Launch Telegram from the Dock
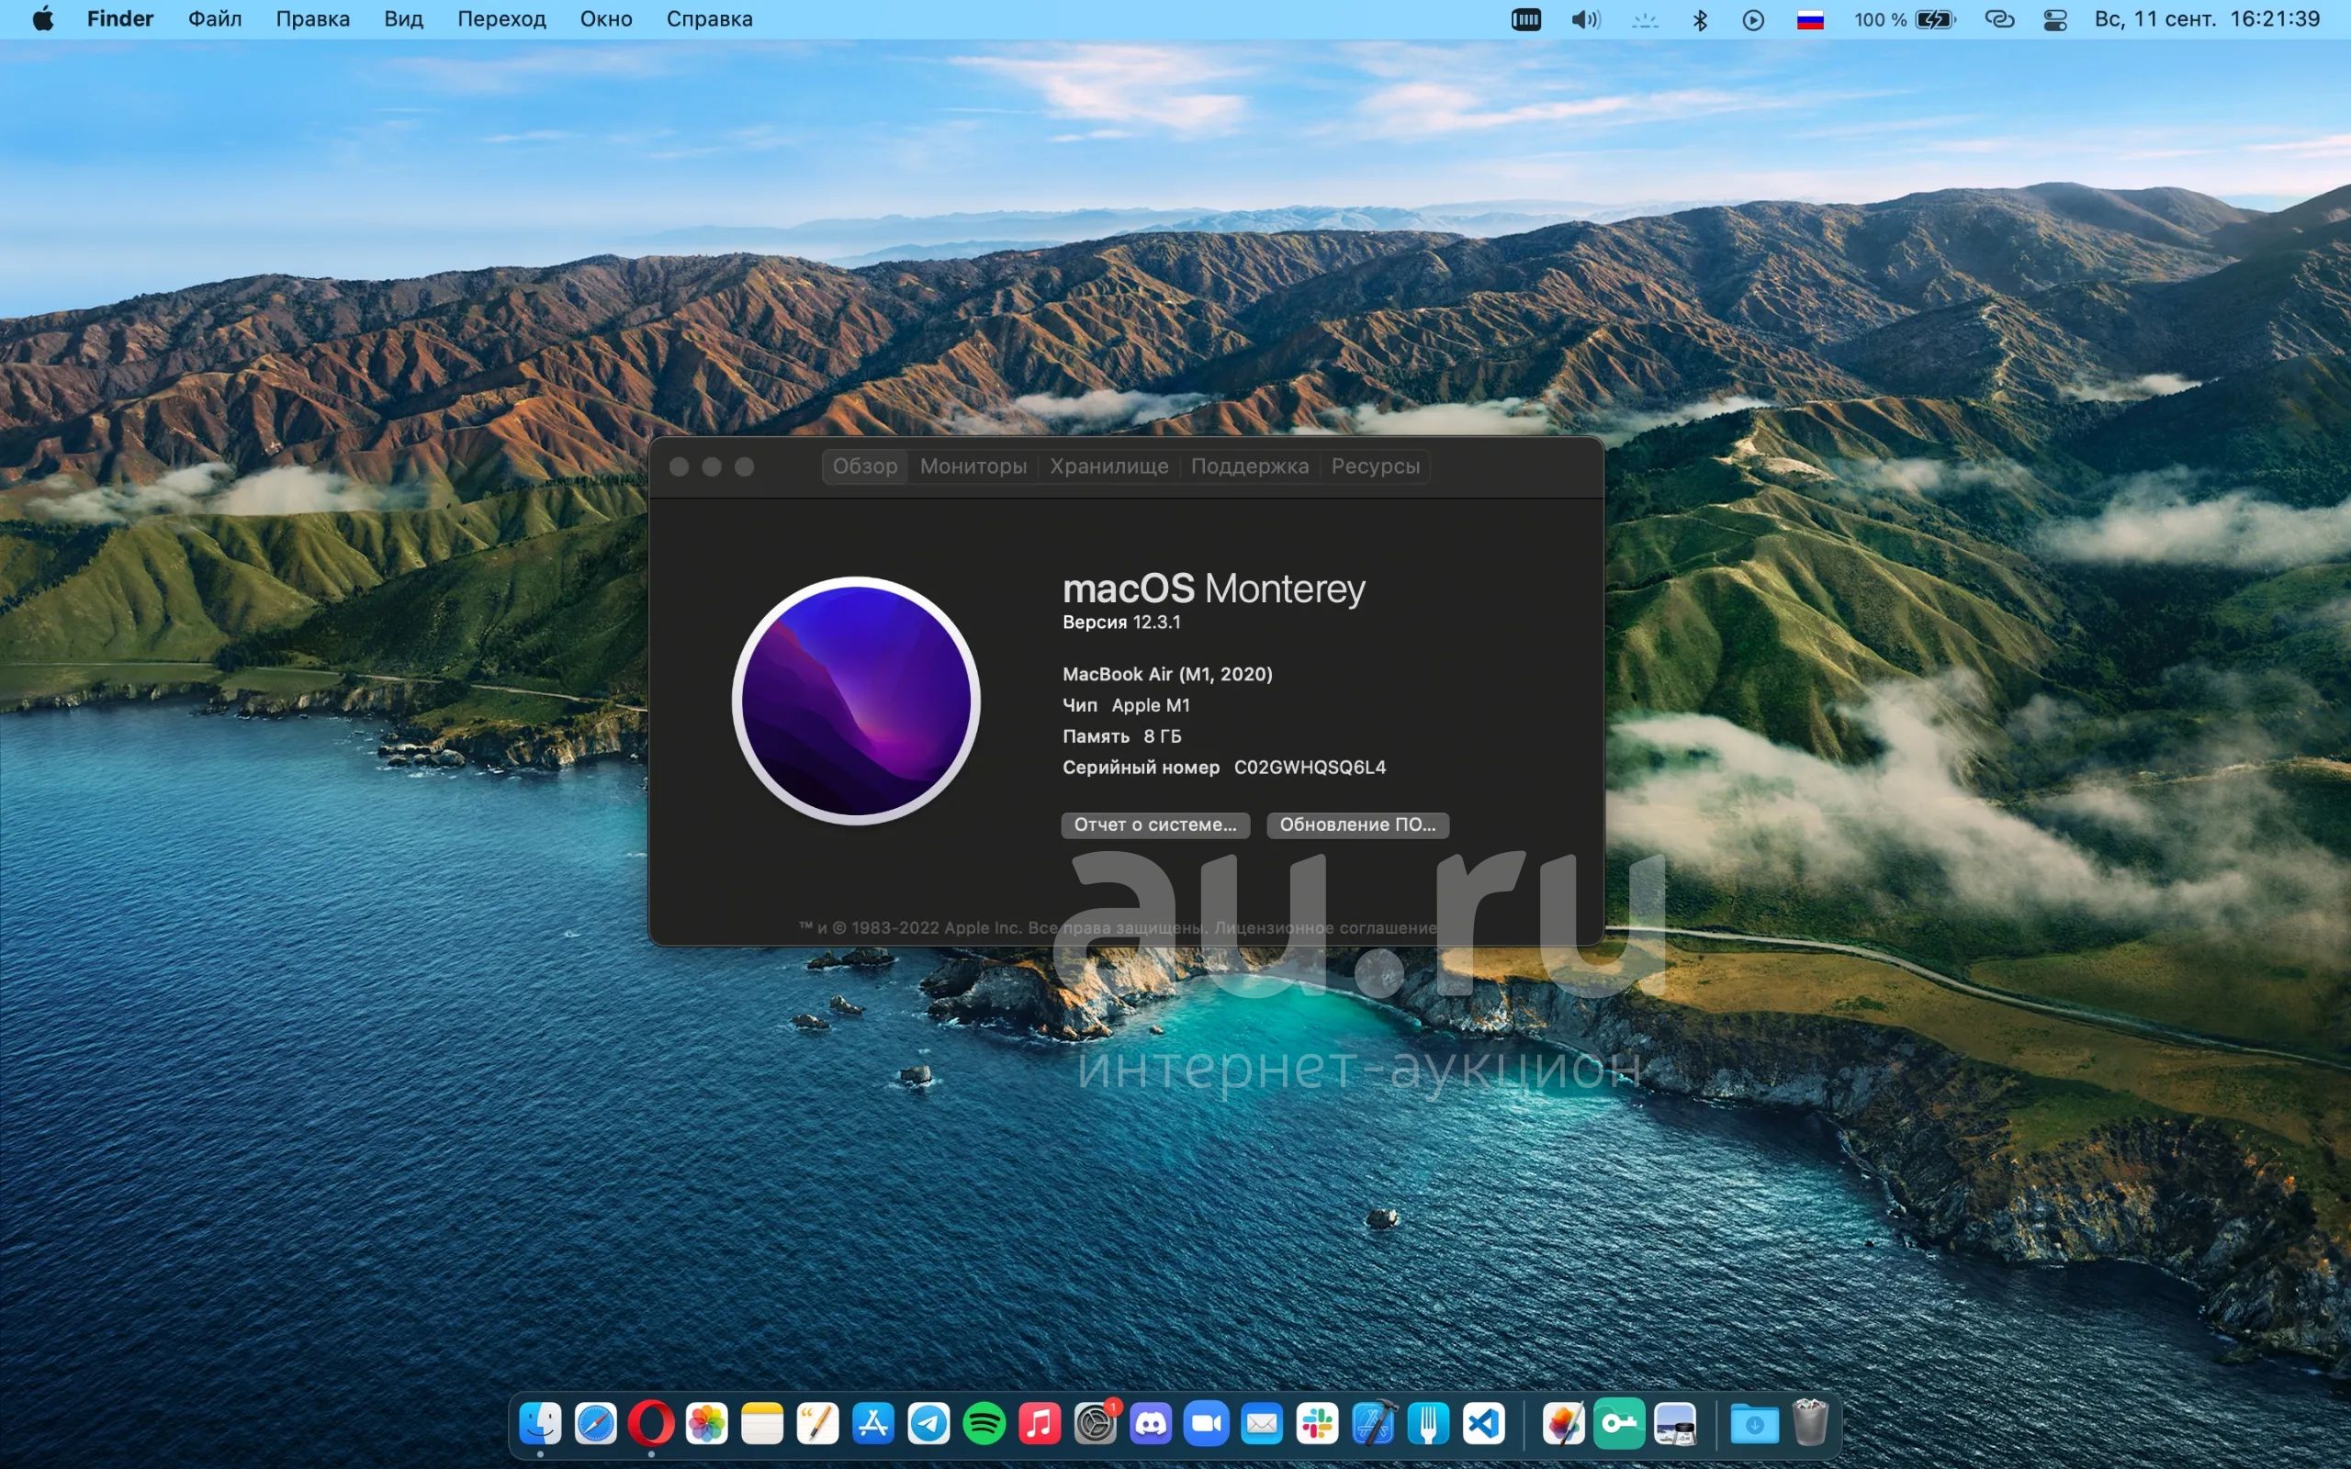This screenshot has width=2351, height=1469. 928,1425
